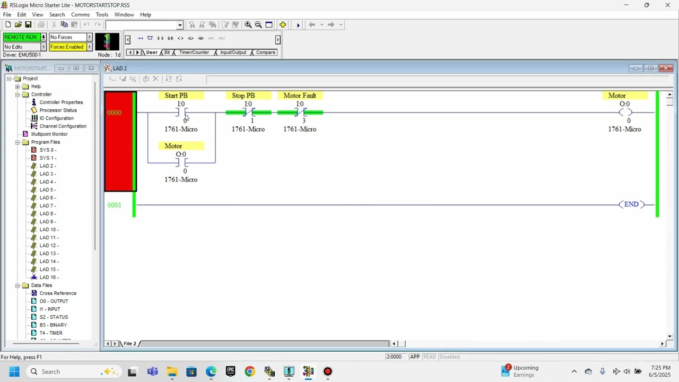Screen dimensions: 679x382
Task: Insert an Examine If Open contact instruction
Action: click(170, 38)
